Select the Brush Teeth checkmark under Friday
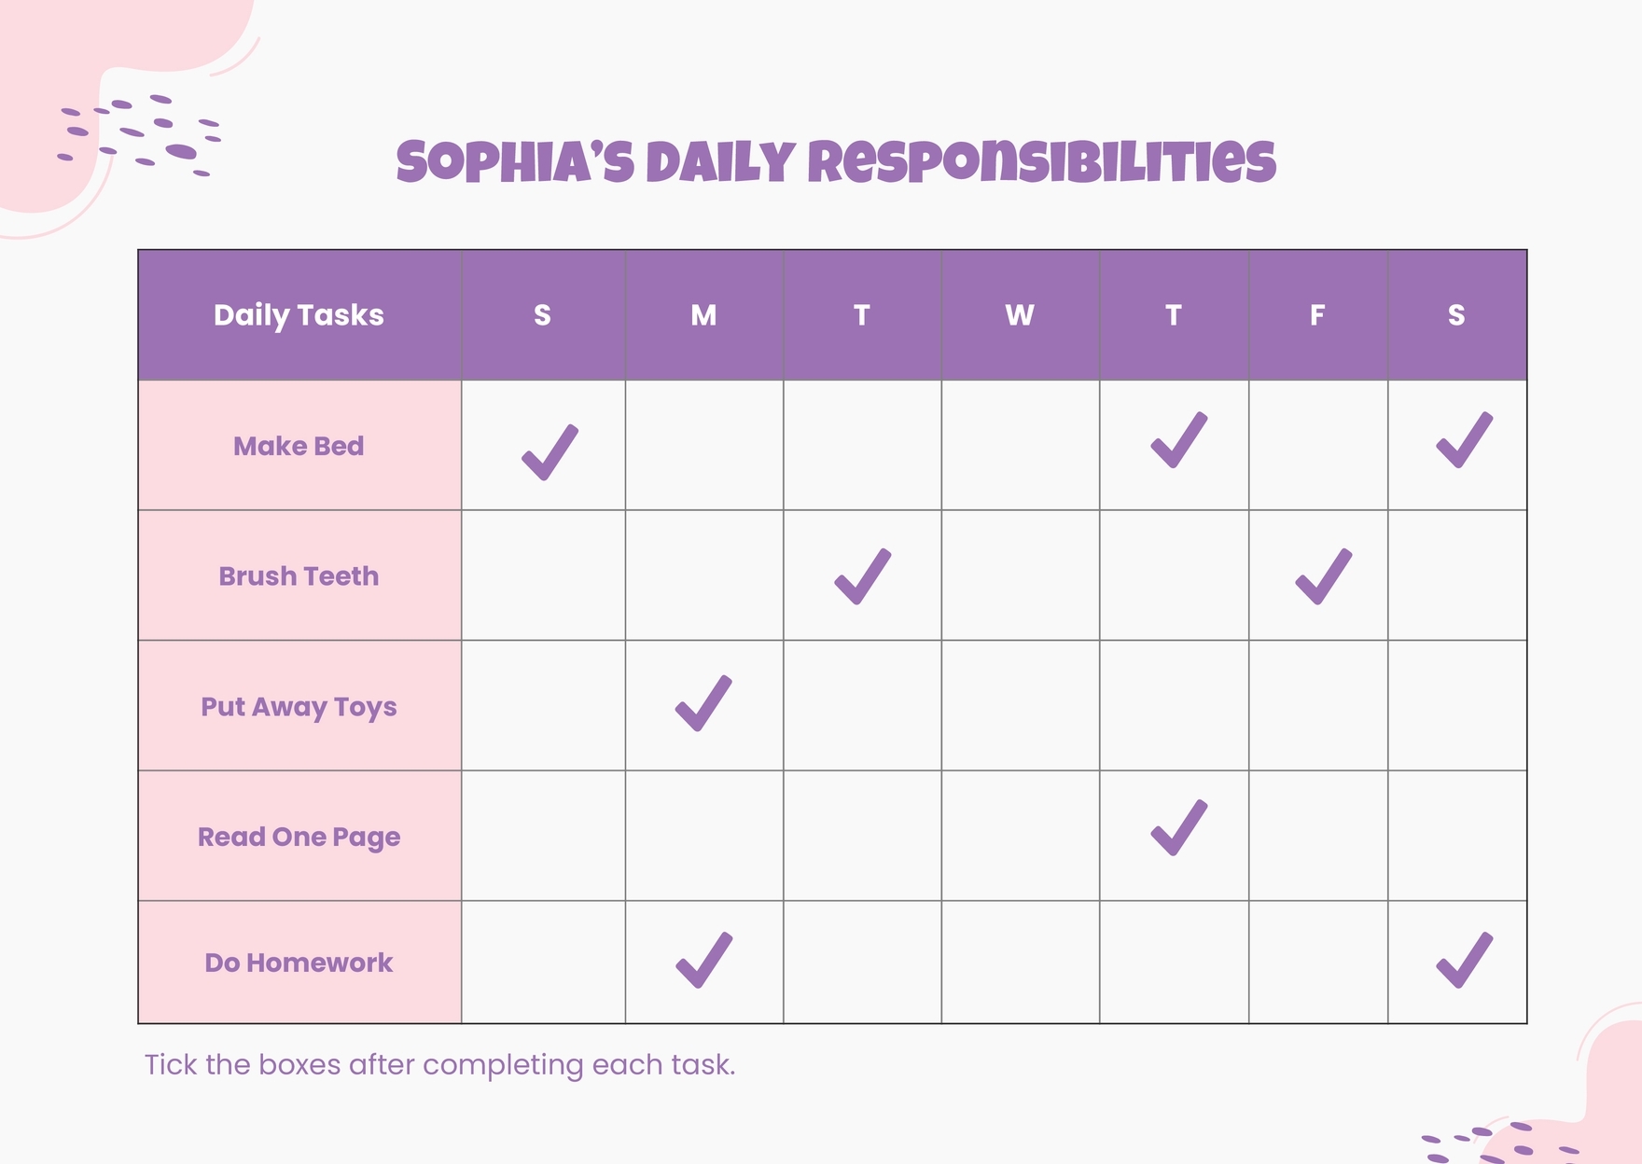 coord(1323,576)
